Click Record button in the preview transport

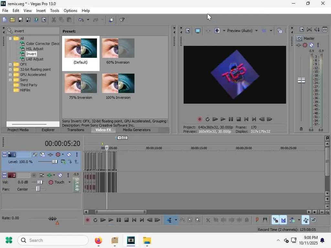[x=199, y=119]
